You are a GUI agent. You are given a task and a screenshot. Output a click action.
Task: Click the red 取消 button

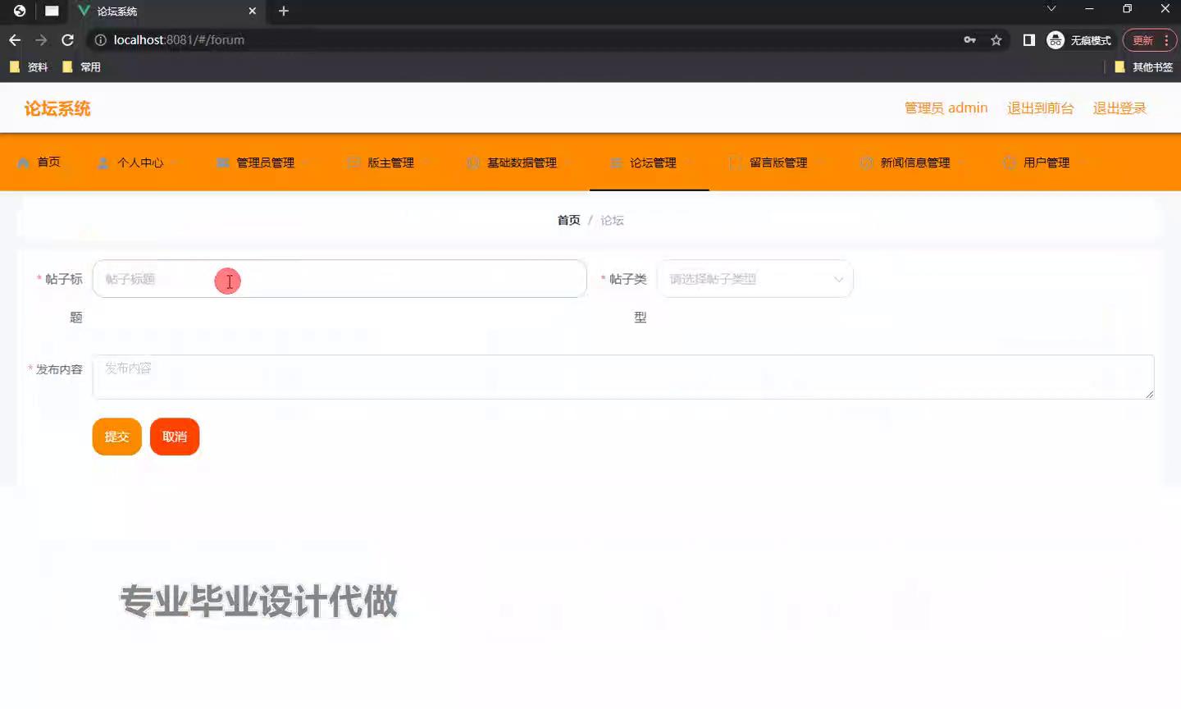175,437
